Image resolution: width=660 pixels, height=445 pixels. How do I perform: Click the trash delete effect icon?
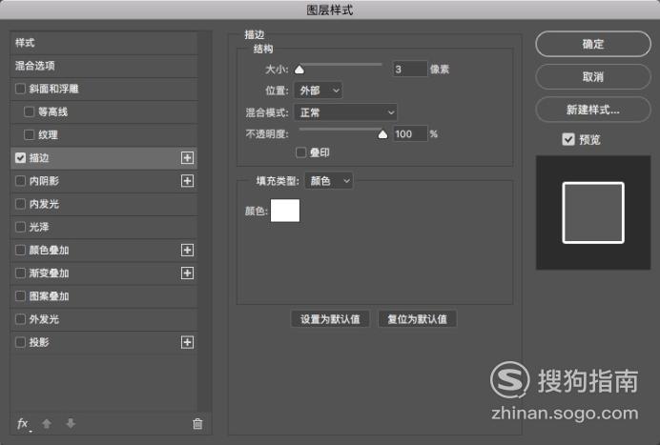pyautogui.click(x=197, y=423)
